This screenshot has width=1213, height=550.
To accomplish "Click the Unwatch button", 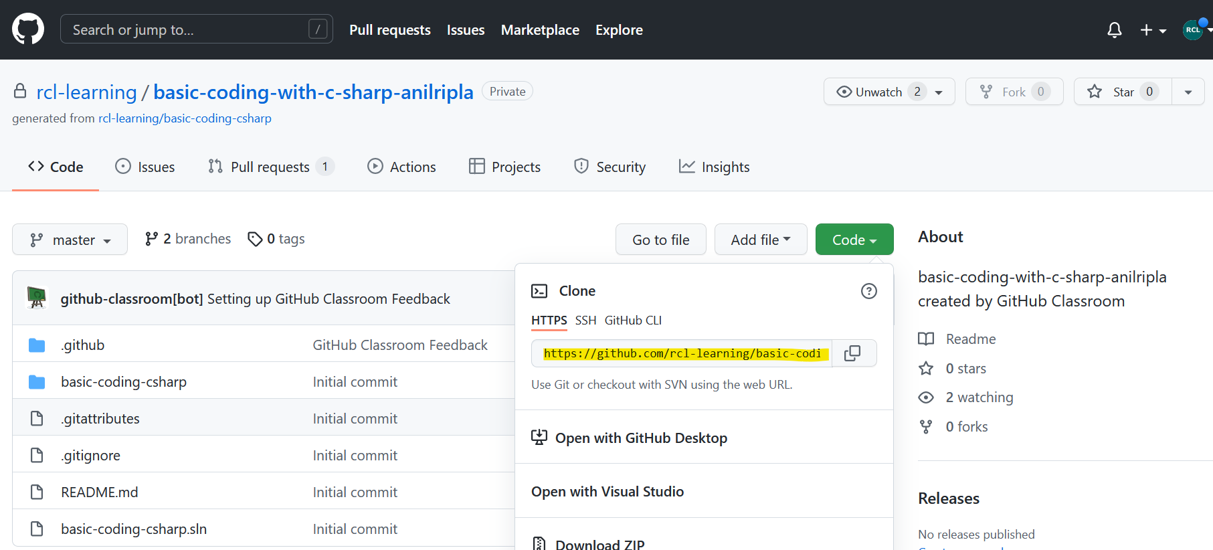I will click(x=890, y=92).
